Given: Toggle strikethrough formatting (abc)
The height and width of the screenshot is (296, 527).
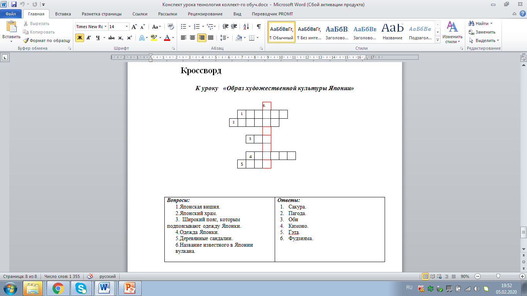Looking at the screenshot, I should (111, 38).
